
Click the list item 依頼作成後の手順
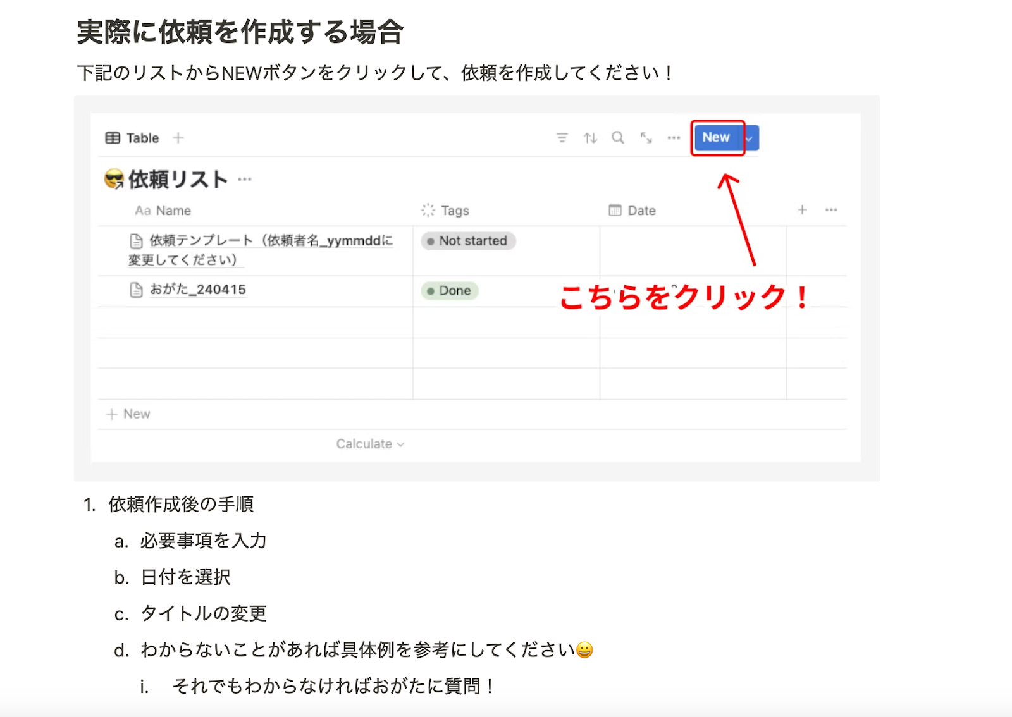(x=181, y=505)
